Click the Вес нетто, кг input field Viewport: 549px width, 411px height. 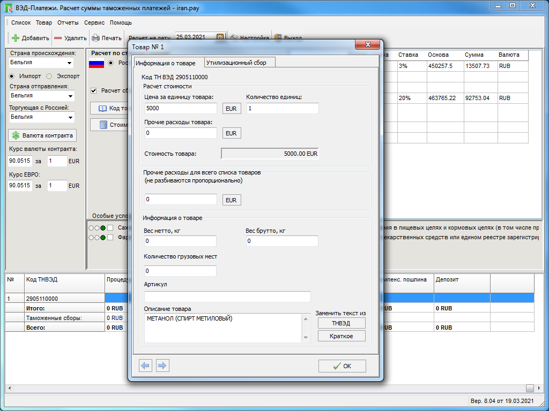[x=180, y=241]
